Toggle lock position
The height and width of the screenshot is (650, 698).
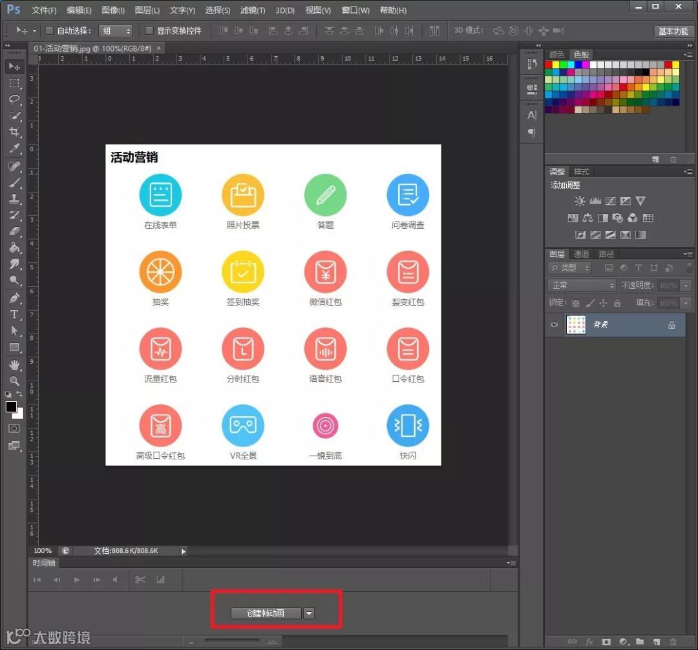pyautogui.click(x=603, y=304)
